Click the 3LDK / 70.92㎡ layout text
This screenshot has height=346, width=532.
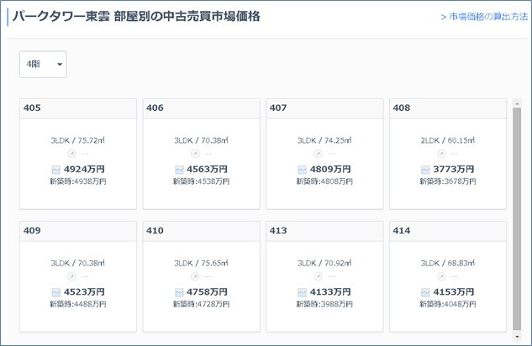(324, 263)
